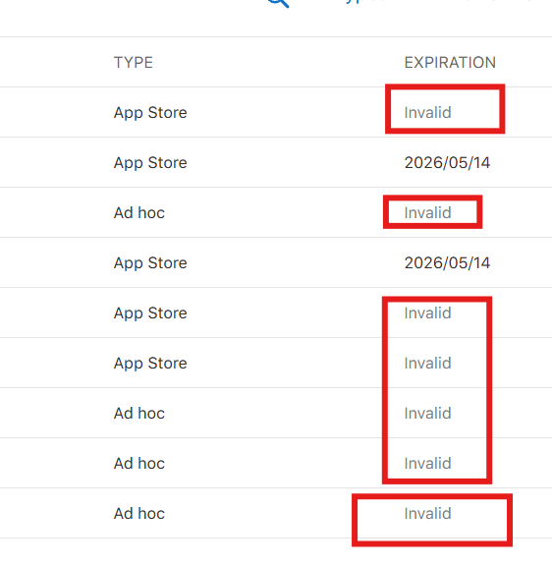Image resolution: width=552 pixels, height=567 pixels.
Task: Click Invalid in the sixth row
Action: [427, 363]
